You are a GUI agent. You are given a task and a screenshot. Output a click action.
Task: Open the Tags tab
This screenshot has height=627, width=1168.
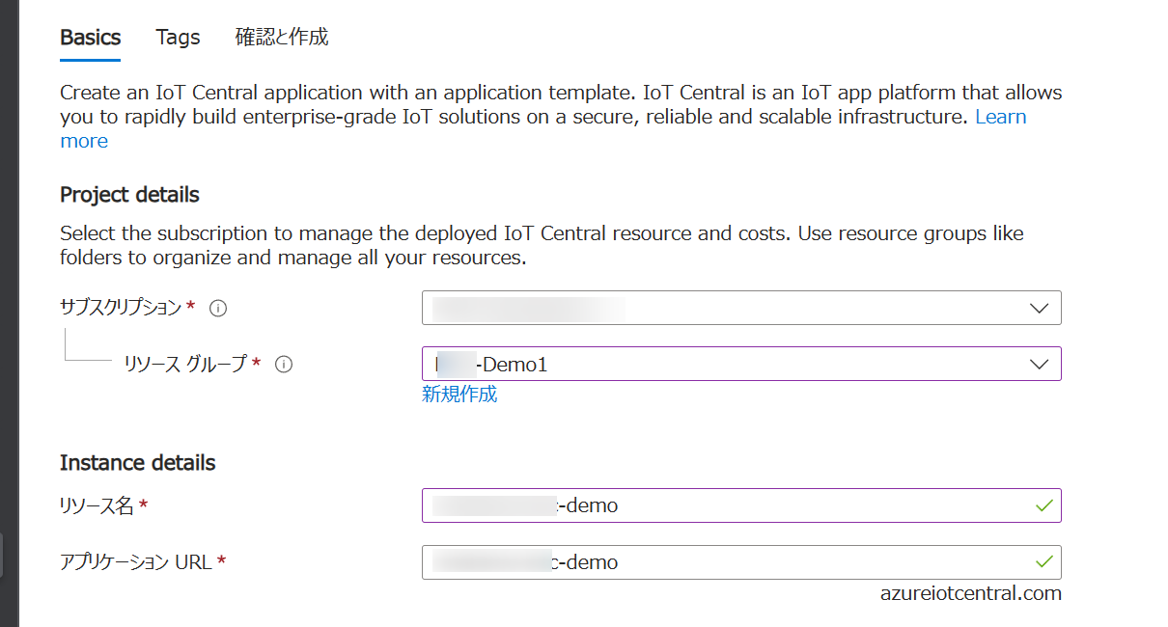[178, 38]
